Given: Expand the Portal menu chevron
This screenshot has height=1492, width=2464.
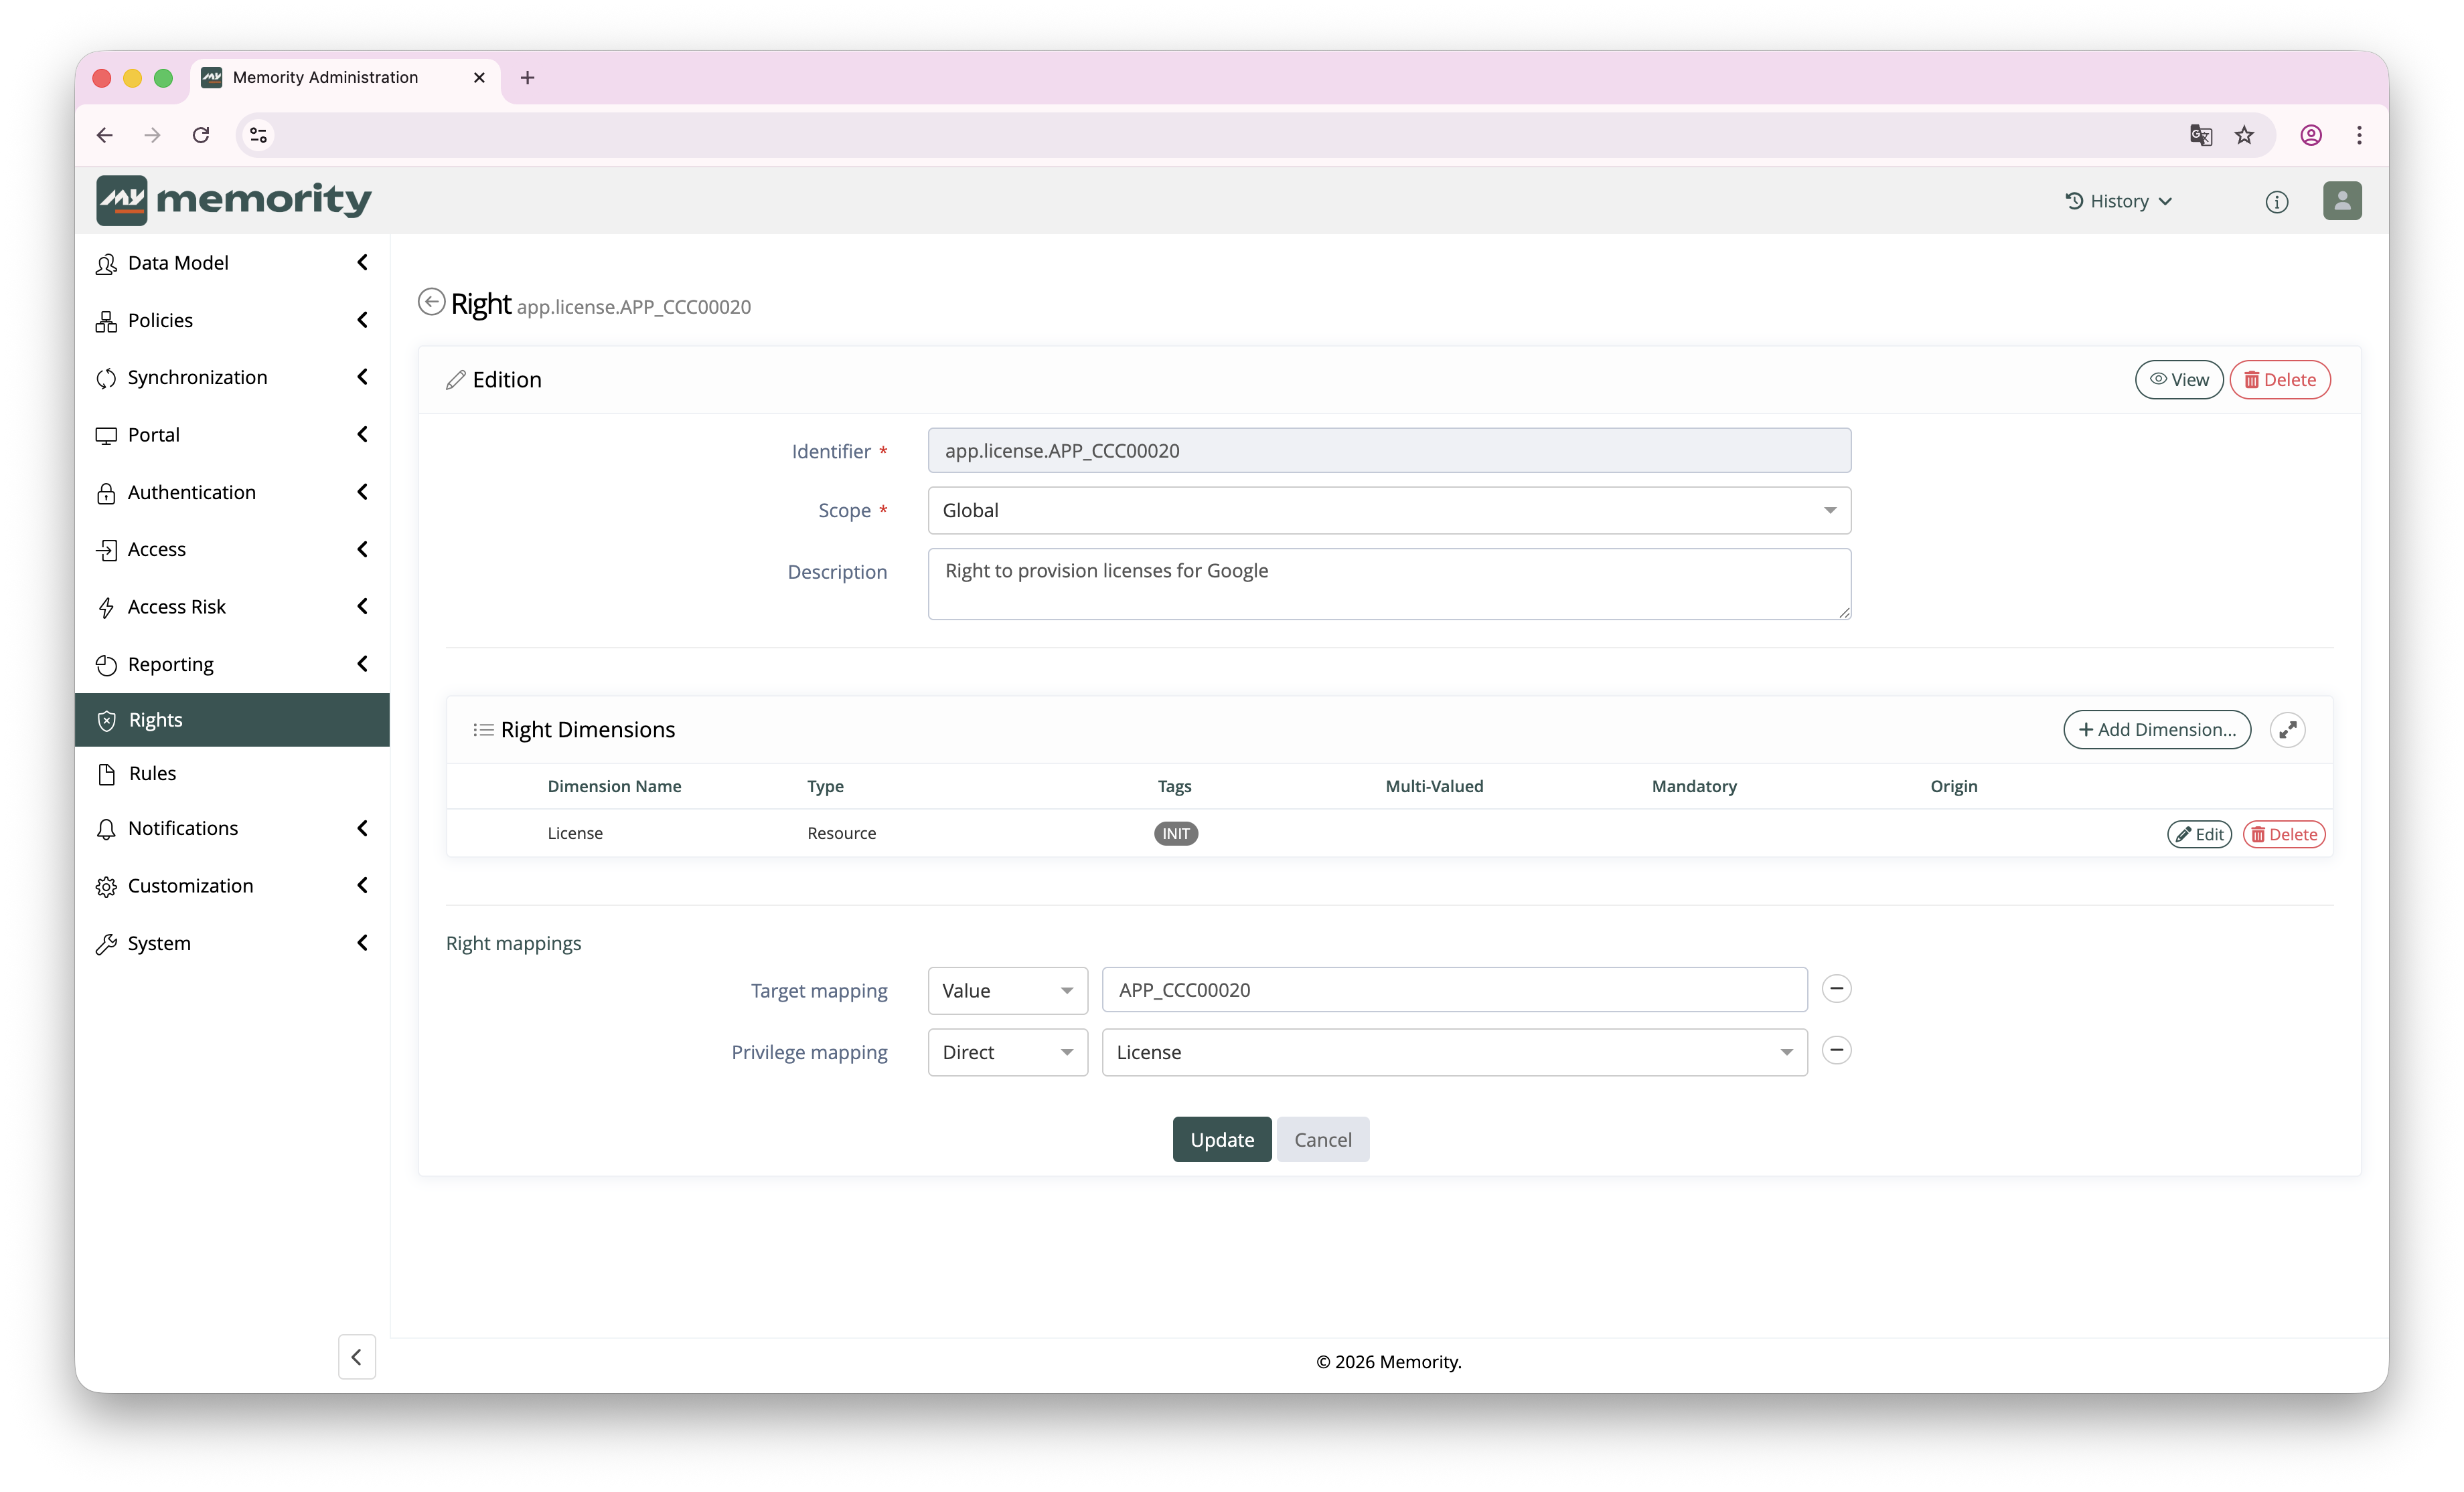Looking at the screenshot, I should [362, 434].
